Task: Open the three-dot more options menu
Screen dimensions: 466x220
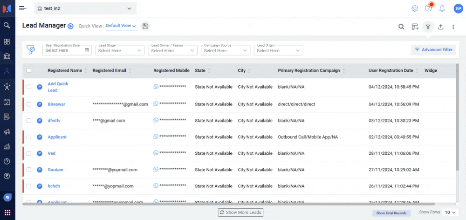Action: (453, 27)
